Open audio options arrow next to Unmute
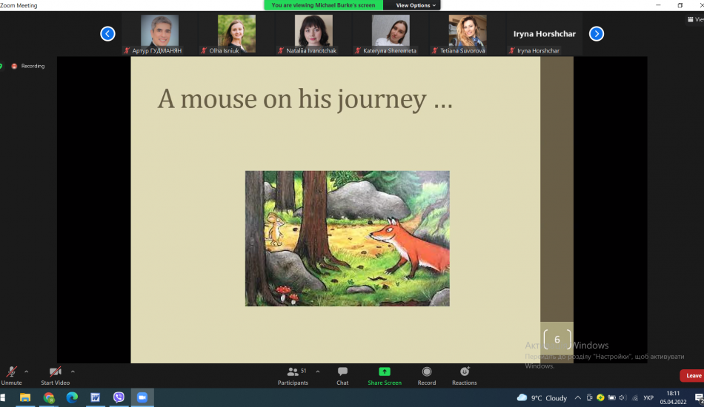704x407 pixels. click(x=27, y=371)
